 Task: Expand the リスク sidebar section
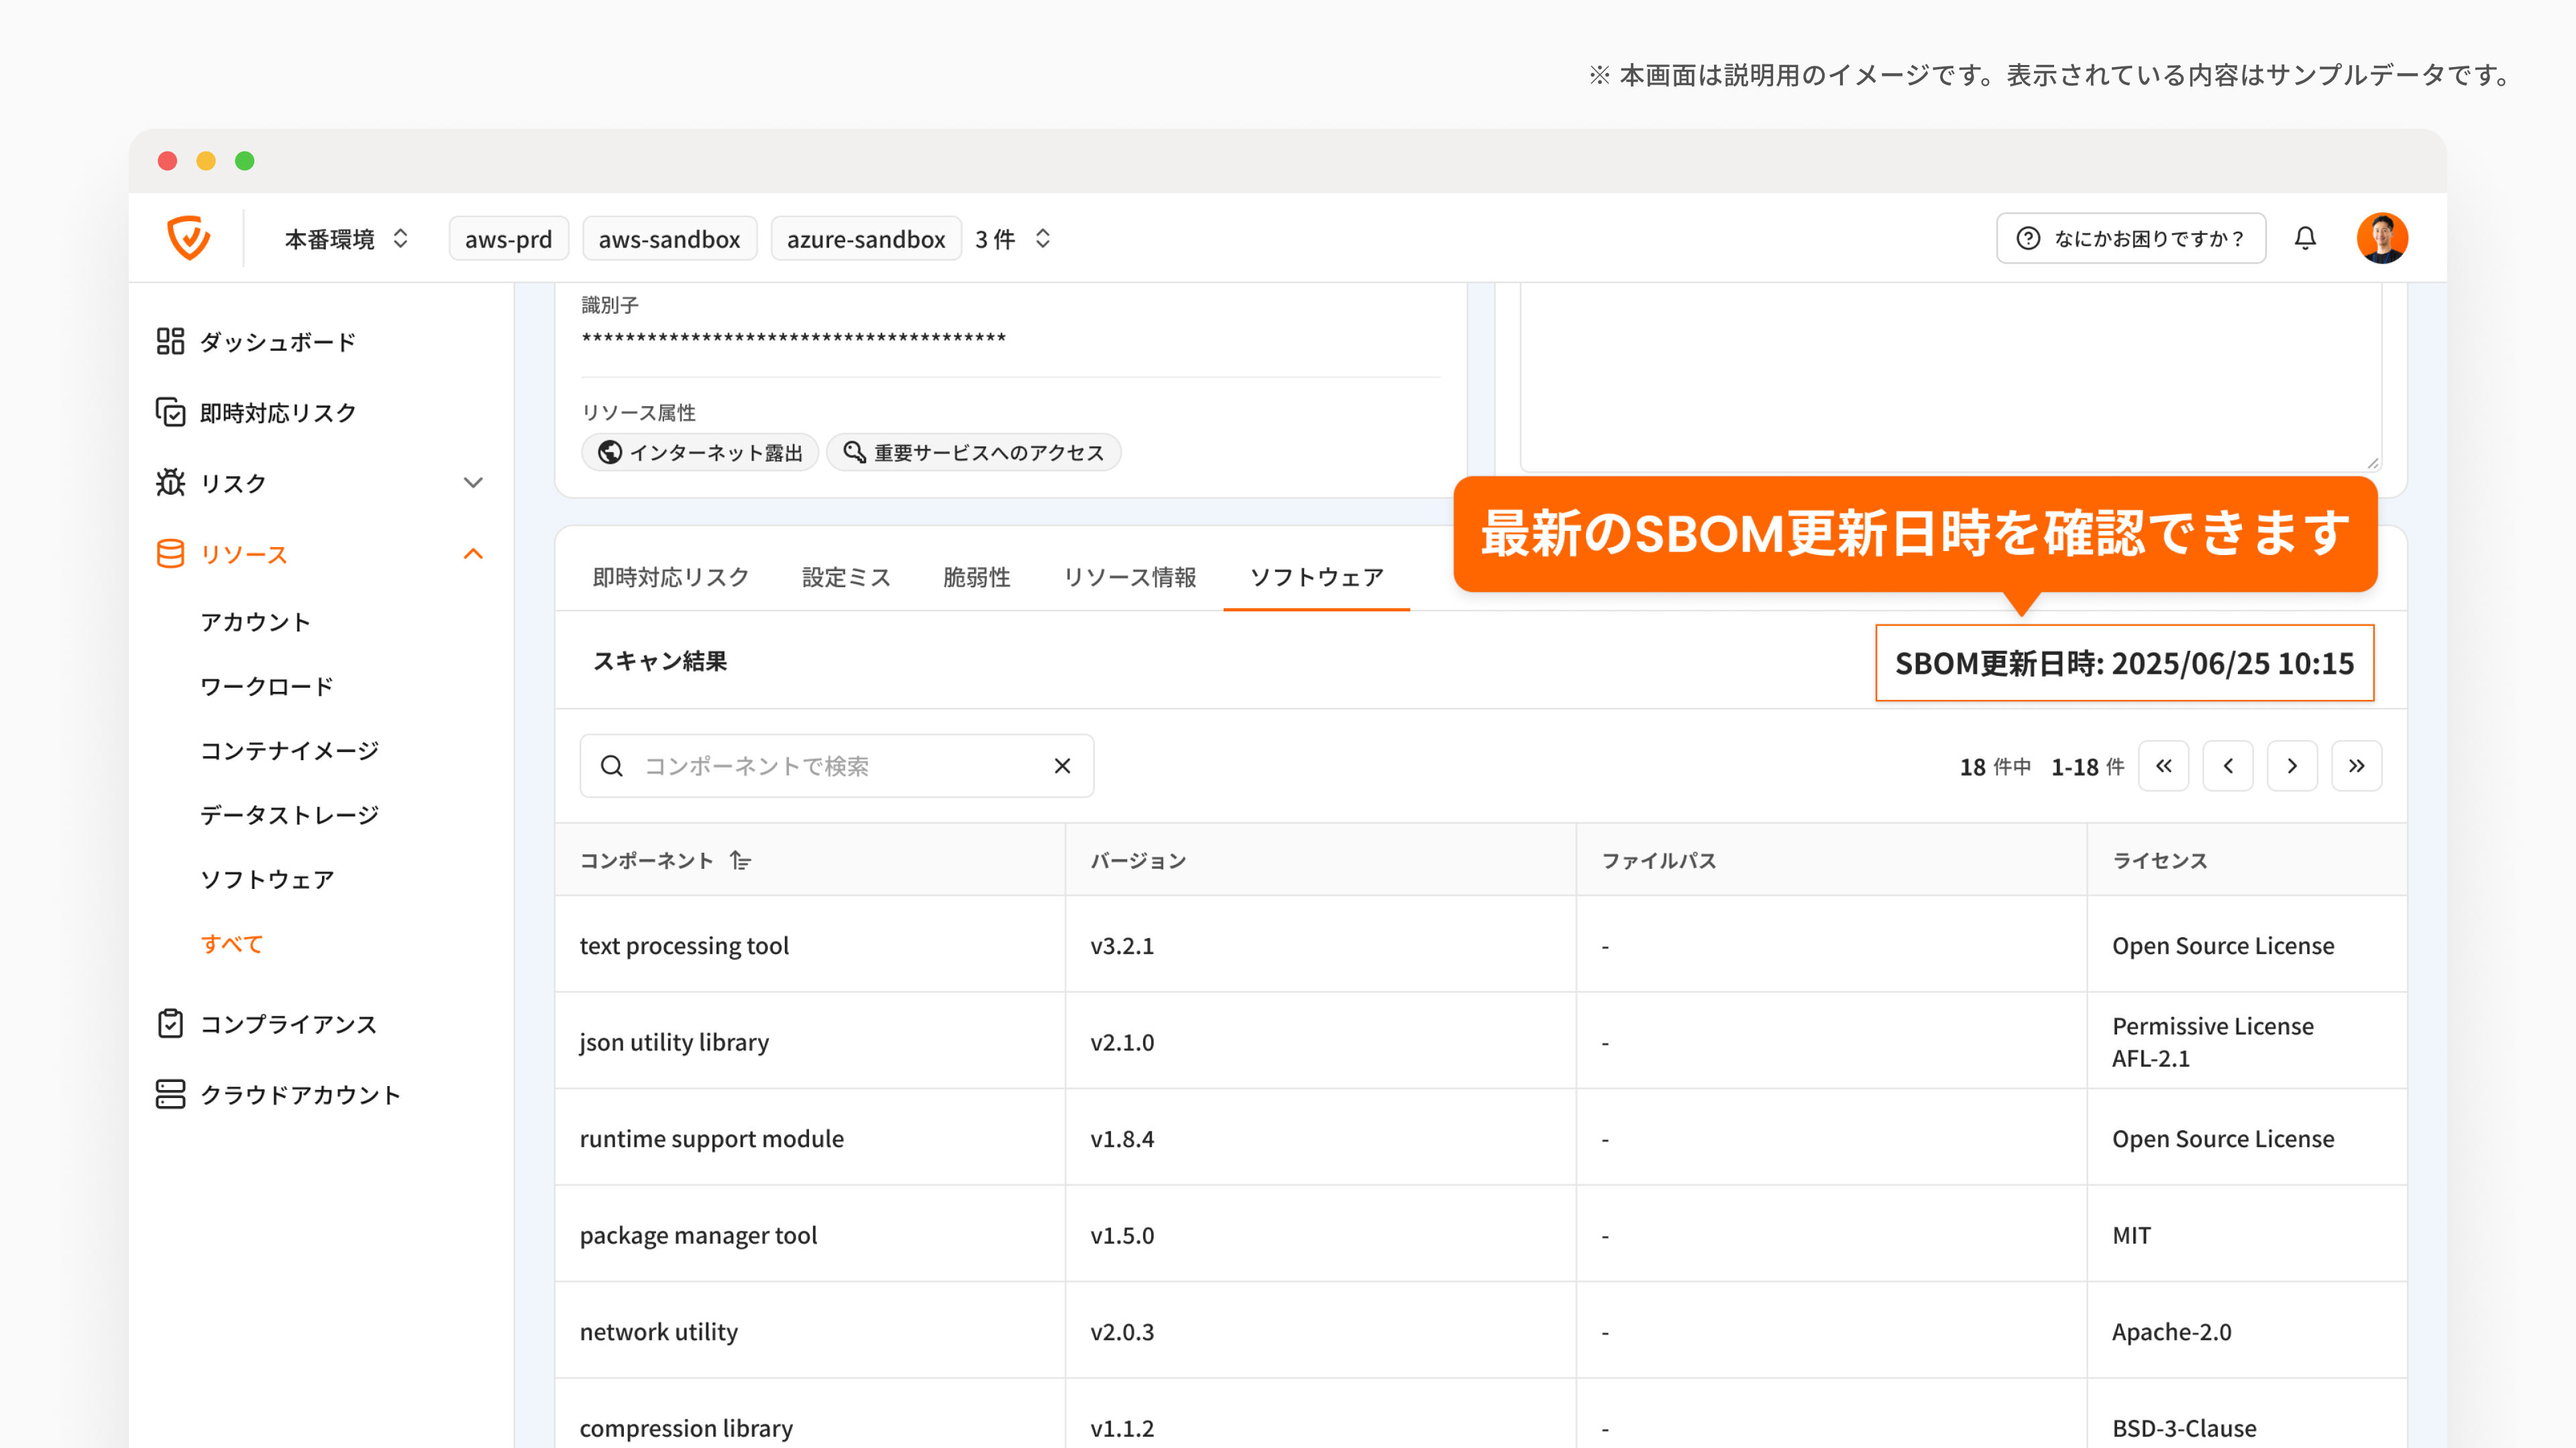coord(473,483)
